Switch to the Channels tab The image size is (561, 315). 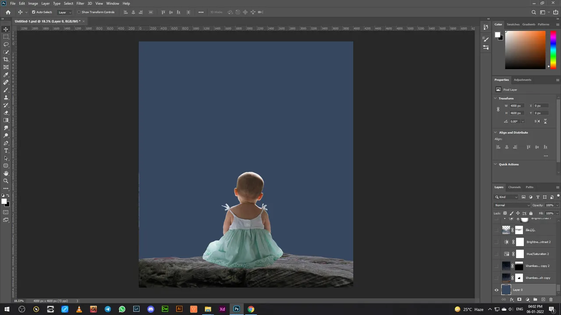pos(515,187)
